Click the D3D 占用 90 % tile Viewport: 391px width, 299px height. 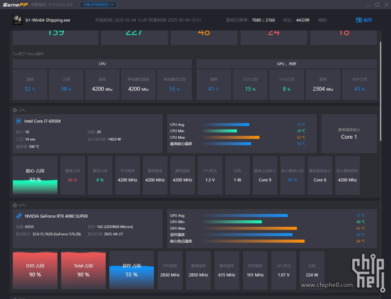(35, 270)
